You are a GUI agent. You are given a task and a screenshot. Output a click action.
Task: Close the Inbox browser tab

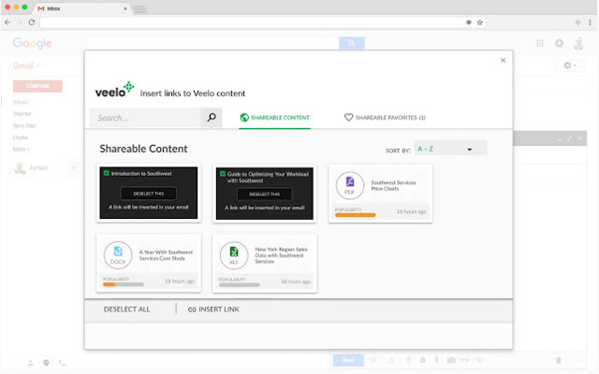coord(124,8)
